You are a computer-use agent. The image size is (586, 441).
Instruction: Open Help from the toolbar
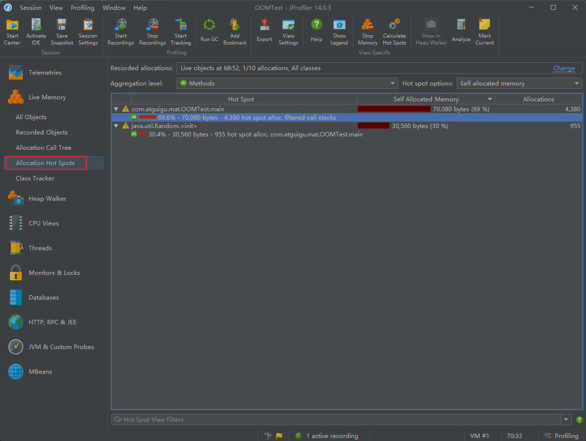316,31
